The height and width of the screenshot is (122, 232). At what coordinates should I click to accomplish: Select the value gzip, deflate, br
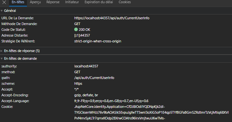click(86, 95)
